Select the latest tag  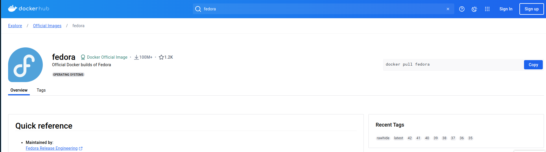pos(399,138)
